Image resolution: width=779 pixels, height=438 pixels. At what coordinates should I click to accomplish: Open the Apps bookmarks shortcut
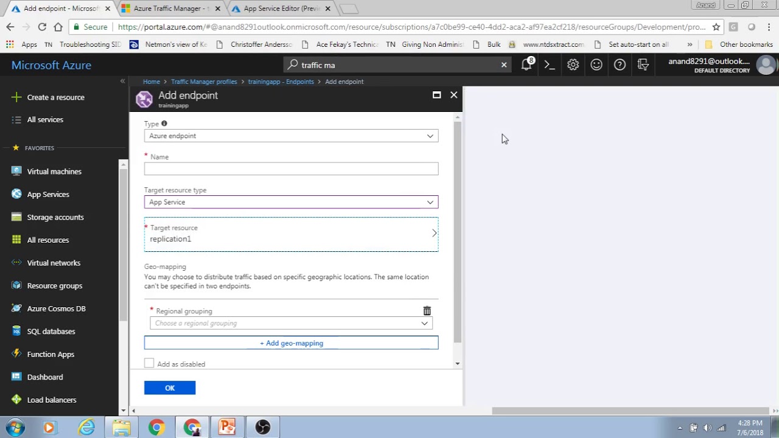pos(21,44)
